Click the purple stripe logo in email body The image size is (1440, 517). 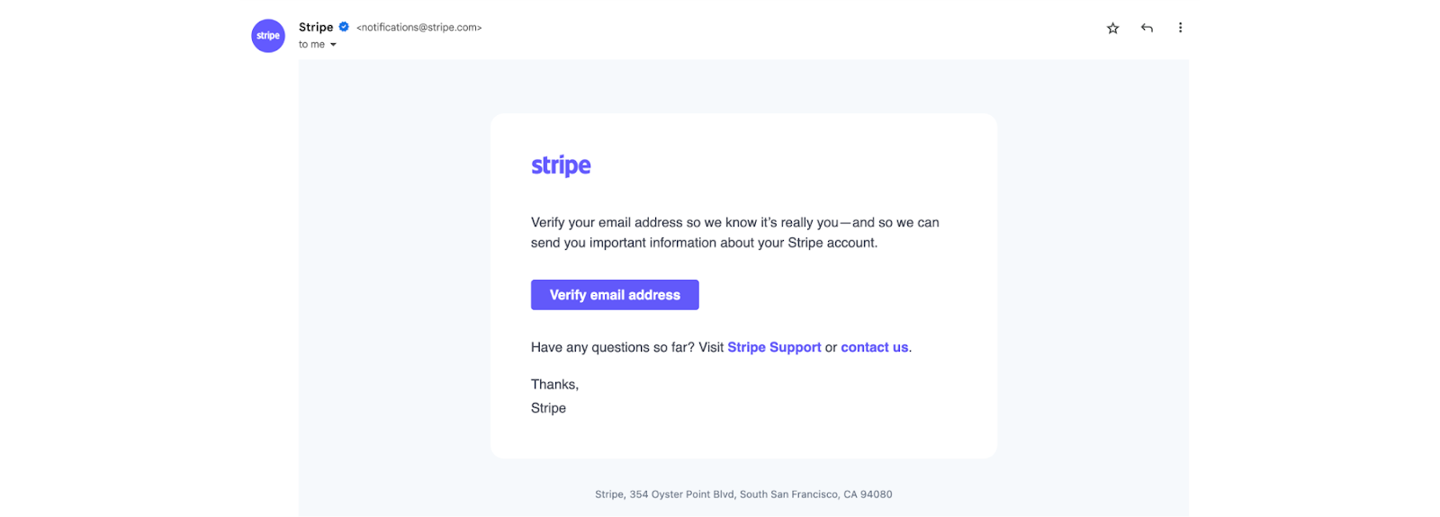(x=561, y=165)
